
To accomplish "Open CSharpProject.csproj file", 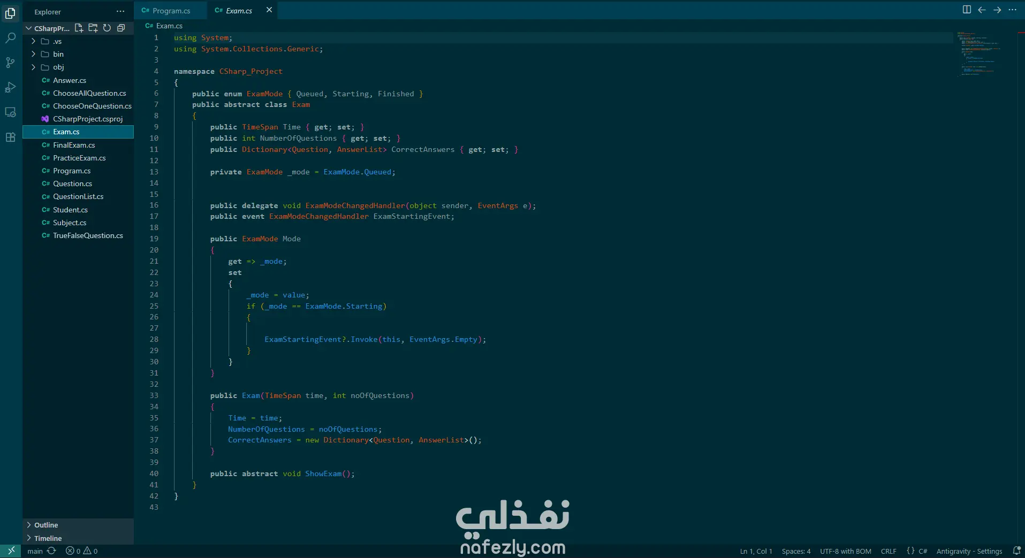I will [78, 119].
